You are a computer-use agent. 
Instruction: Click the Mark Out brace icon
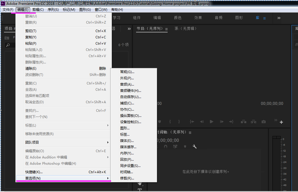tap(179, 121)
